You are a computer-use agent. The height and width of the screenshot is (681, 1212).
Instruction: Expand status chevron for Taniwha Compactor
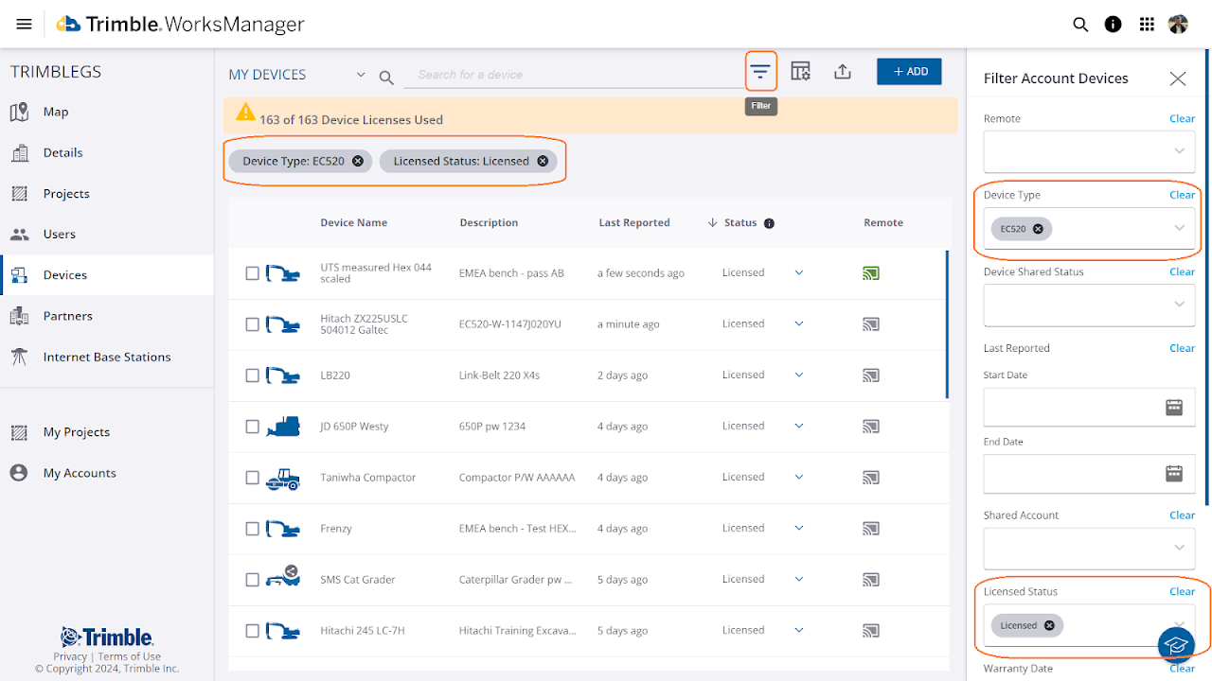click(798, 477)
